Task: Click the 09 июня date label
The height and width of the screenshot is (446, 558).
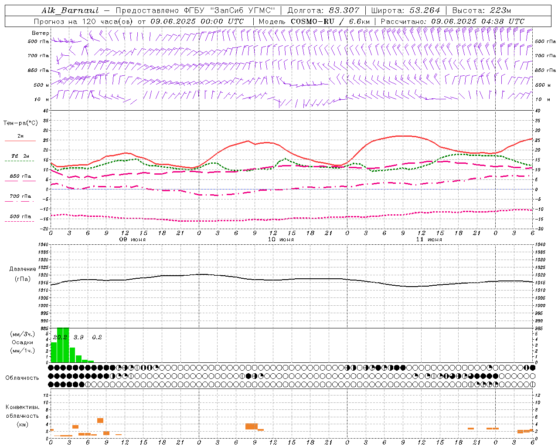Action: point(133,240)
